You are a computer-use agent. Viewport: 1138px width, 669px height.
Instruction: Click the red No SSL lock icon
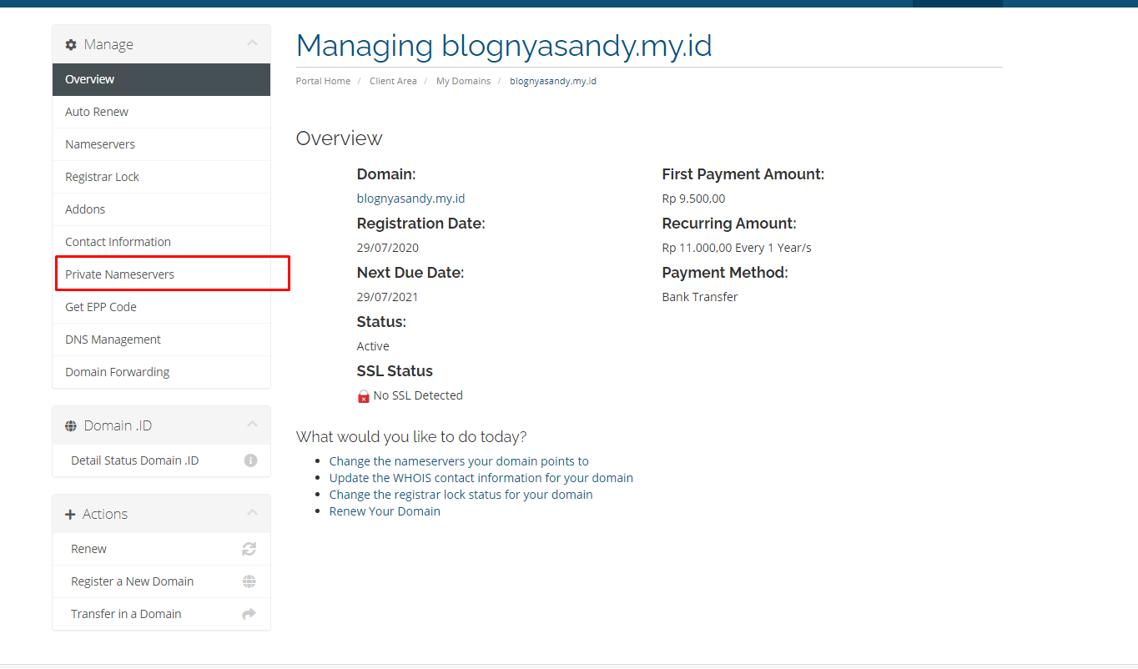[364, 396]
